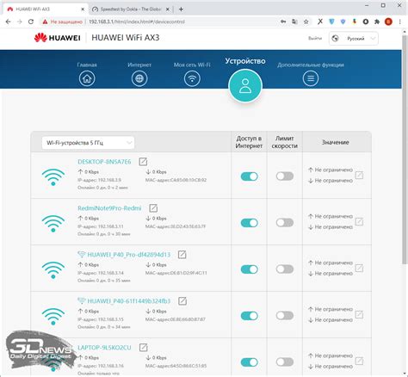Enable speed limit for HUAWEI_P40-61f1449b324fb3
This screenshot has width=408, height=377.
285,316
